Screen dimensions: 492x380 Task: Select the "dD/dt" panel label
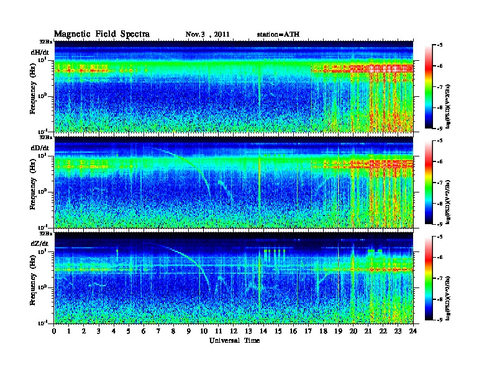pyautogui.click(x=40, y=148)
